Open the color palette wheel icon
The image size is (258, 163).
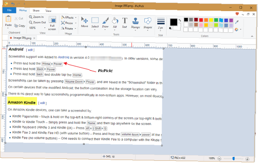click(x=236, y=29)
